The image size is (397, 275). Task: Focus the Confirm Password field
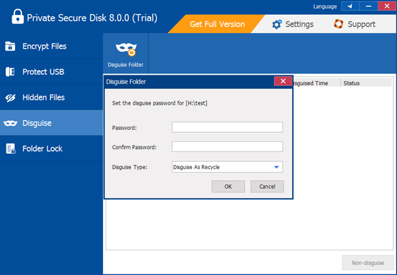click(227, 147)
